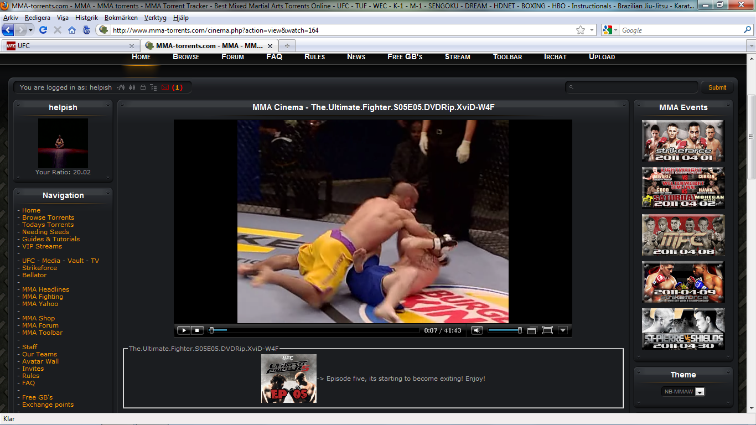This screenshot has width=756, height=425.
Task: Click the Ultimate Fighter EP 05 thumbnail
Action: tap(289, 379)
